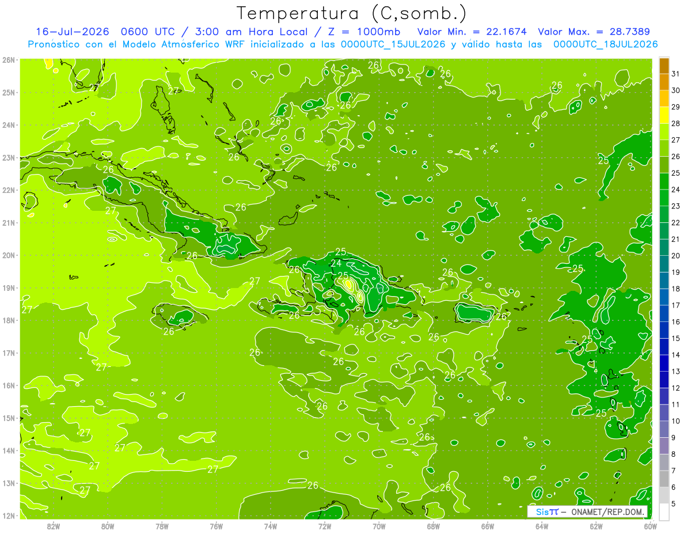691x534 pixels.
Task: Click the '76W' longitude axis label
Action: [217, 525]
